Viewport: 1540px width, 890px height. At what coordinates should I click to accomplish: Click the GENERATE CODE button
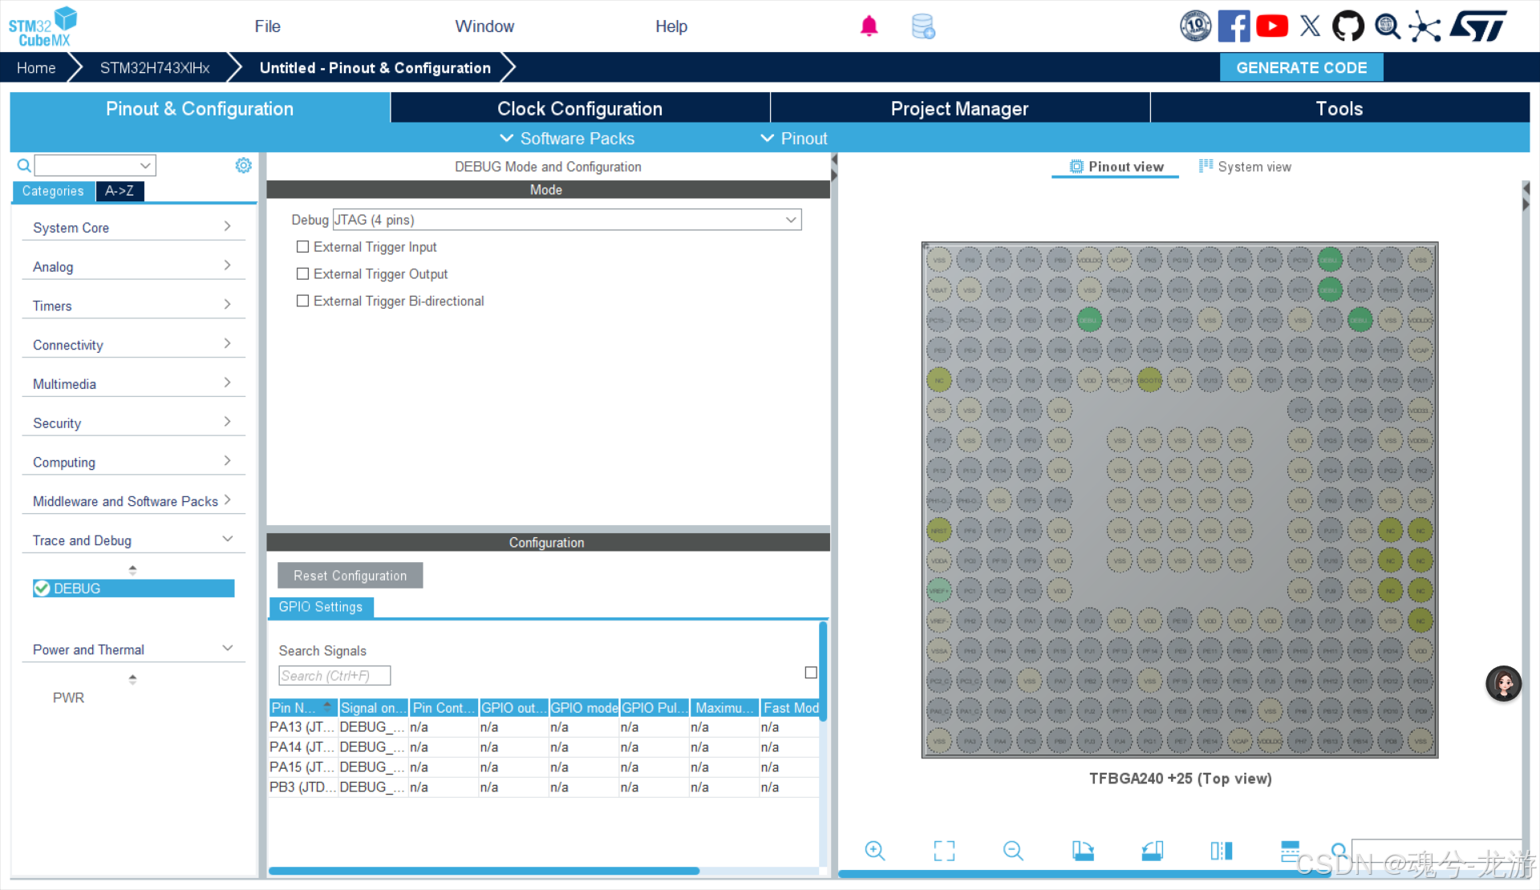point(1301,67)
